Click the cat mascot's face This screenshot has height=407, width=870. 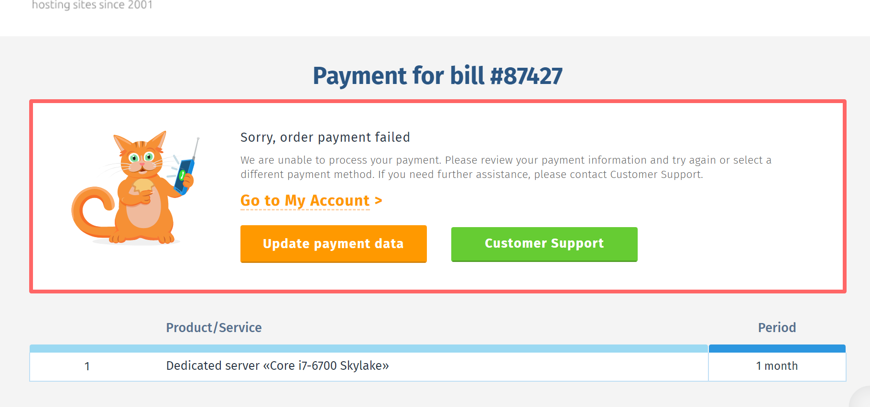pyautogui.click(x=141, y=159)
